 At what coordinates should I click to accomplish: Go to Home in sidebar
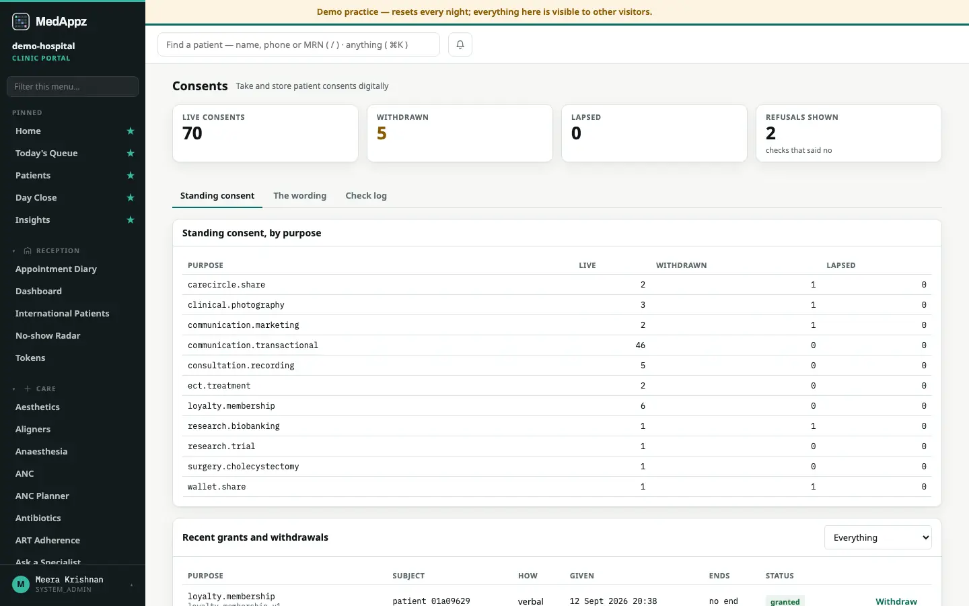[28, 131]
